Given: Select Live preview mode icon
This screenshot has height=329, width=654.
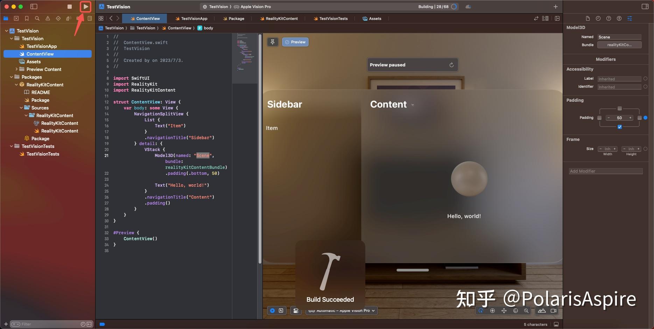Looking at the screenshot, I should (x=272, y=310).
